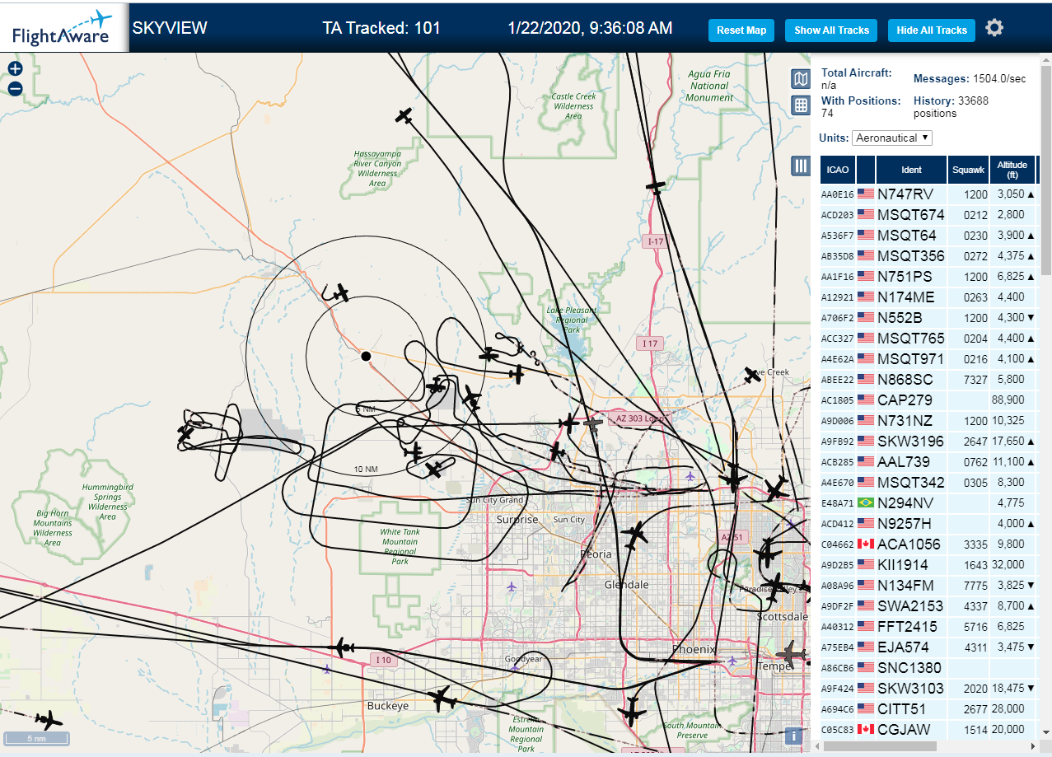The image size is (1052, 757).
Task: Select the CITT51 row
Action: click(x=928, y=709)
